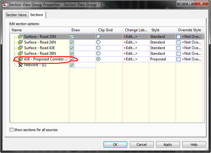Confirm with the OK button
Image resolution: width=211 pixels, height=153 pixels.
tap(115, 145)
